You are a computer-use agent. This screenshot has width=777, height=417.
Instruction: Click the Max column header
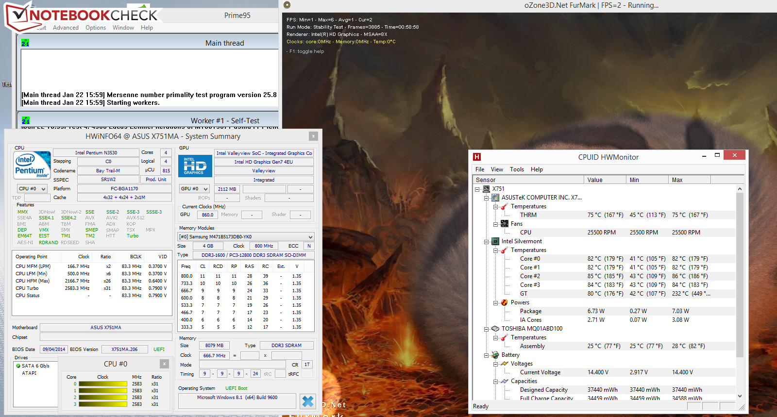[x=690, y=180]
